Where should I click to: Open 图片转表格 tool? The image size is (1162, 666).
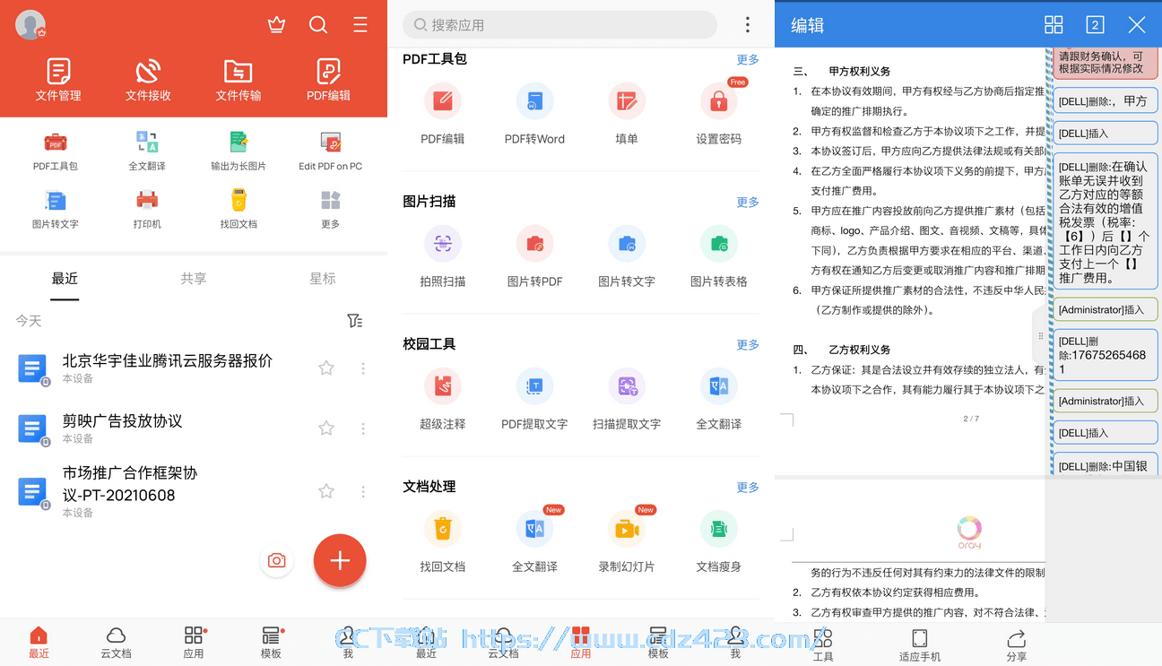pyautogui.click(x=719, y=255)
